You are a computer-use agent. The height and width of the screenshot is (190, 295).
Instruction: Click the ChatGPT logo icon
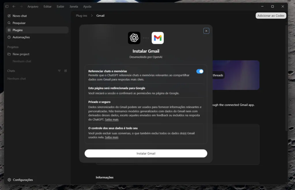(x=134, y=38)
